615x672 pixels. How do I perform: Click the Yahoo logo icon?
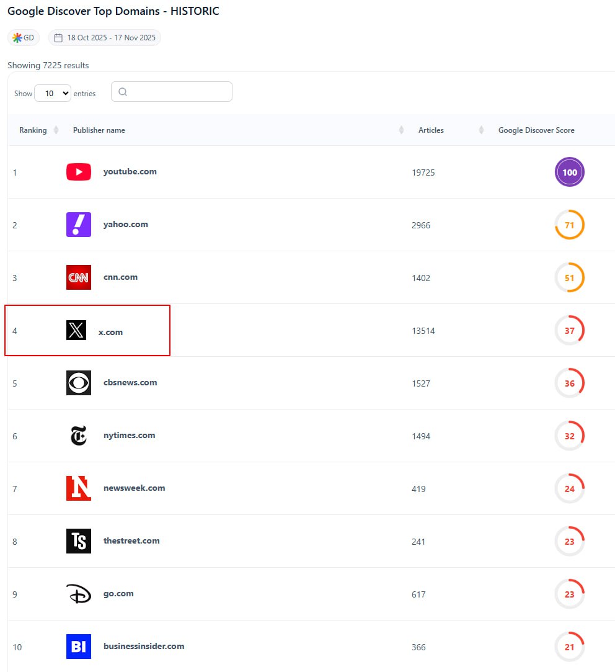click(x=79, y=225)
